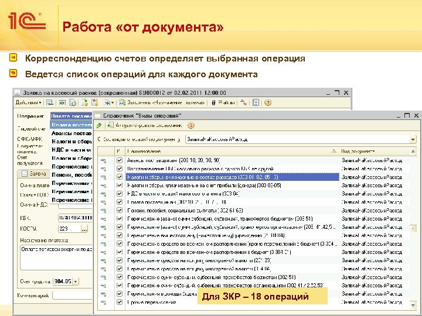Click the И column header
The image size is (422, 316).
120,152
